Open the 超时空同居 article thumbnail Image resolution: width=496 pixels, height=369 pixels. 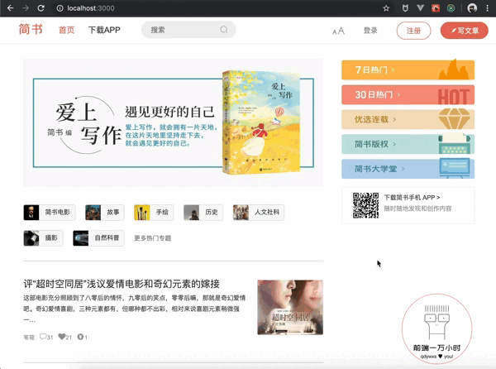click(x=290, y=307)
